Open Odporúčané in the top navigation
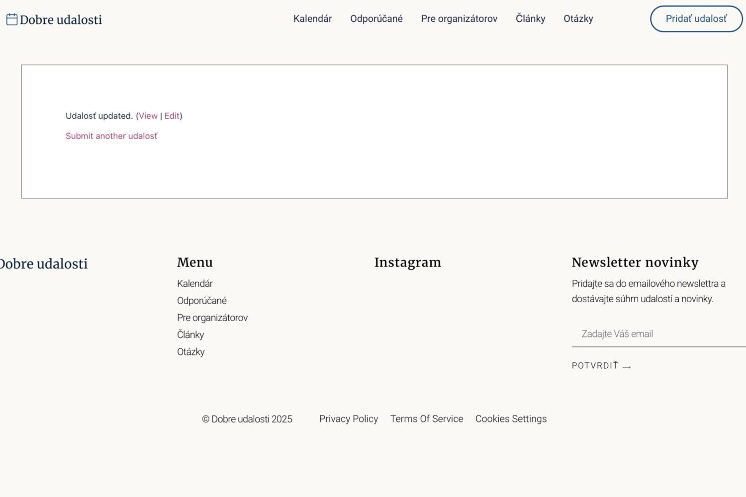This screenshot has height=497, width=746. [x=376, y=19]
